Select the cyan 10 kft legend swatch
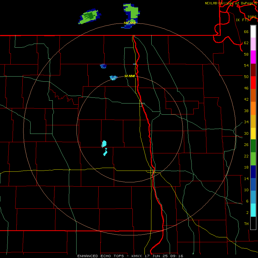 pos(253,210)
